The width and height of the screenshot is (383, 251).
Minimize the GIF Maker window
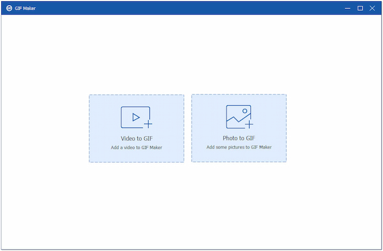pyautogui.click(x=347, y=8)
